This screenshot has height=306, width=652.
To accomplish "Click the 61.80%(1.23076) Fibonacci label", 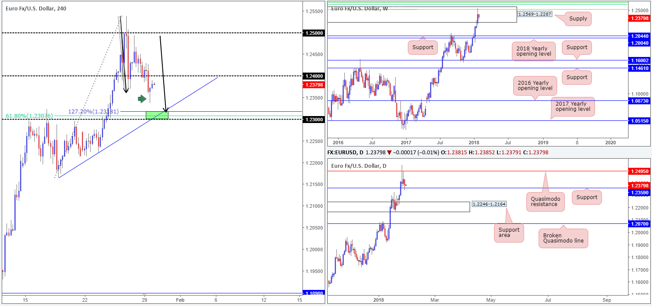I will pyautogui.click(x=30, y=116).
